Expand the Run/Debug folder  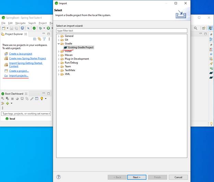coord(59,63)
